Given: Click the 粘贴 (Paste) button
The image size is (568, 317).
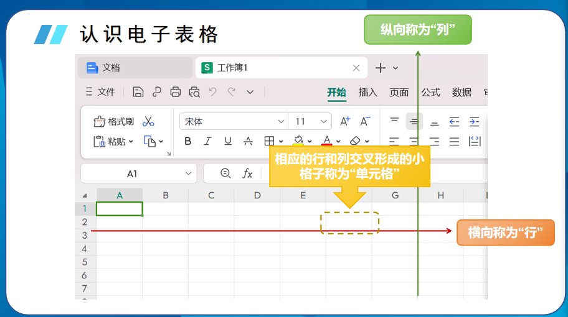Looking at the screenshot, I should pyautogui.click(x=110, y=142).
